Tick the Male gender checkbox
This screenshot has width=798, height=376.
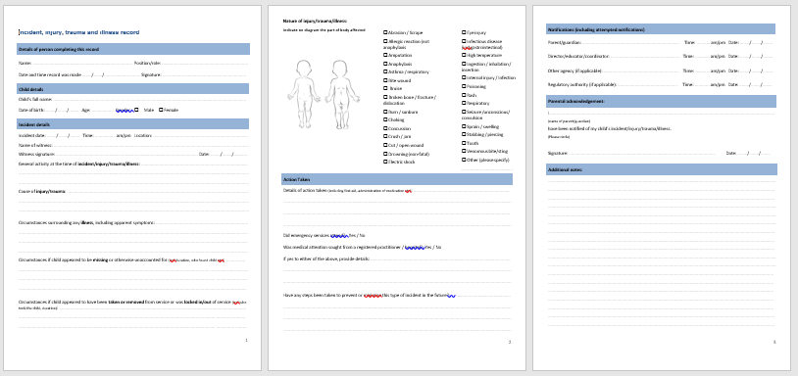pyautogui.click(x=136, y=110)
